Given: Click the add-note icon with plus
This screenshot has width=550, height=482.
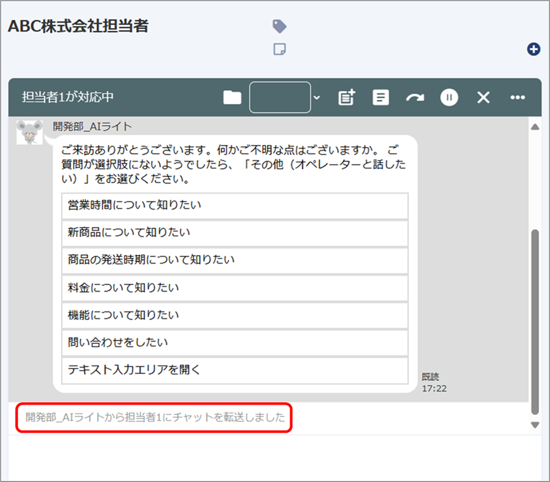Looking at the screenshot, I should click(347, 97).
